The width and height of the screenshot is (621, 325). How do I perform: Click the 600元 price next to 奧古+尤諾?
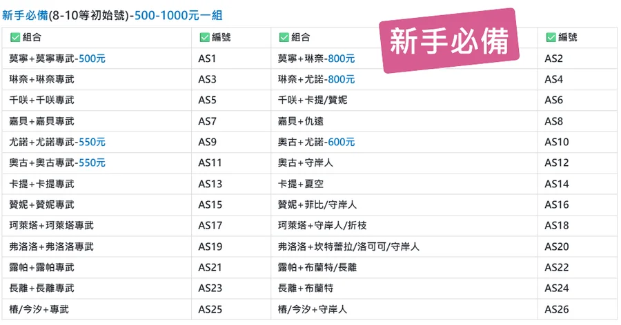[x=342, y=142]
